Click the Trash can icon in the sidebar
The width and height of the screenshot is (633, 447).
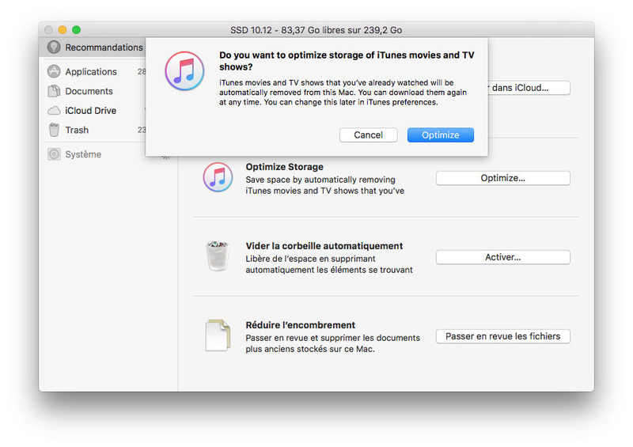54,130
